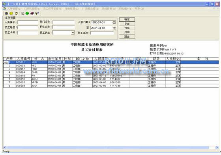Open the 帮助 menu
The image size is (221, 155).
[x=139, y=9]
